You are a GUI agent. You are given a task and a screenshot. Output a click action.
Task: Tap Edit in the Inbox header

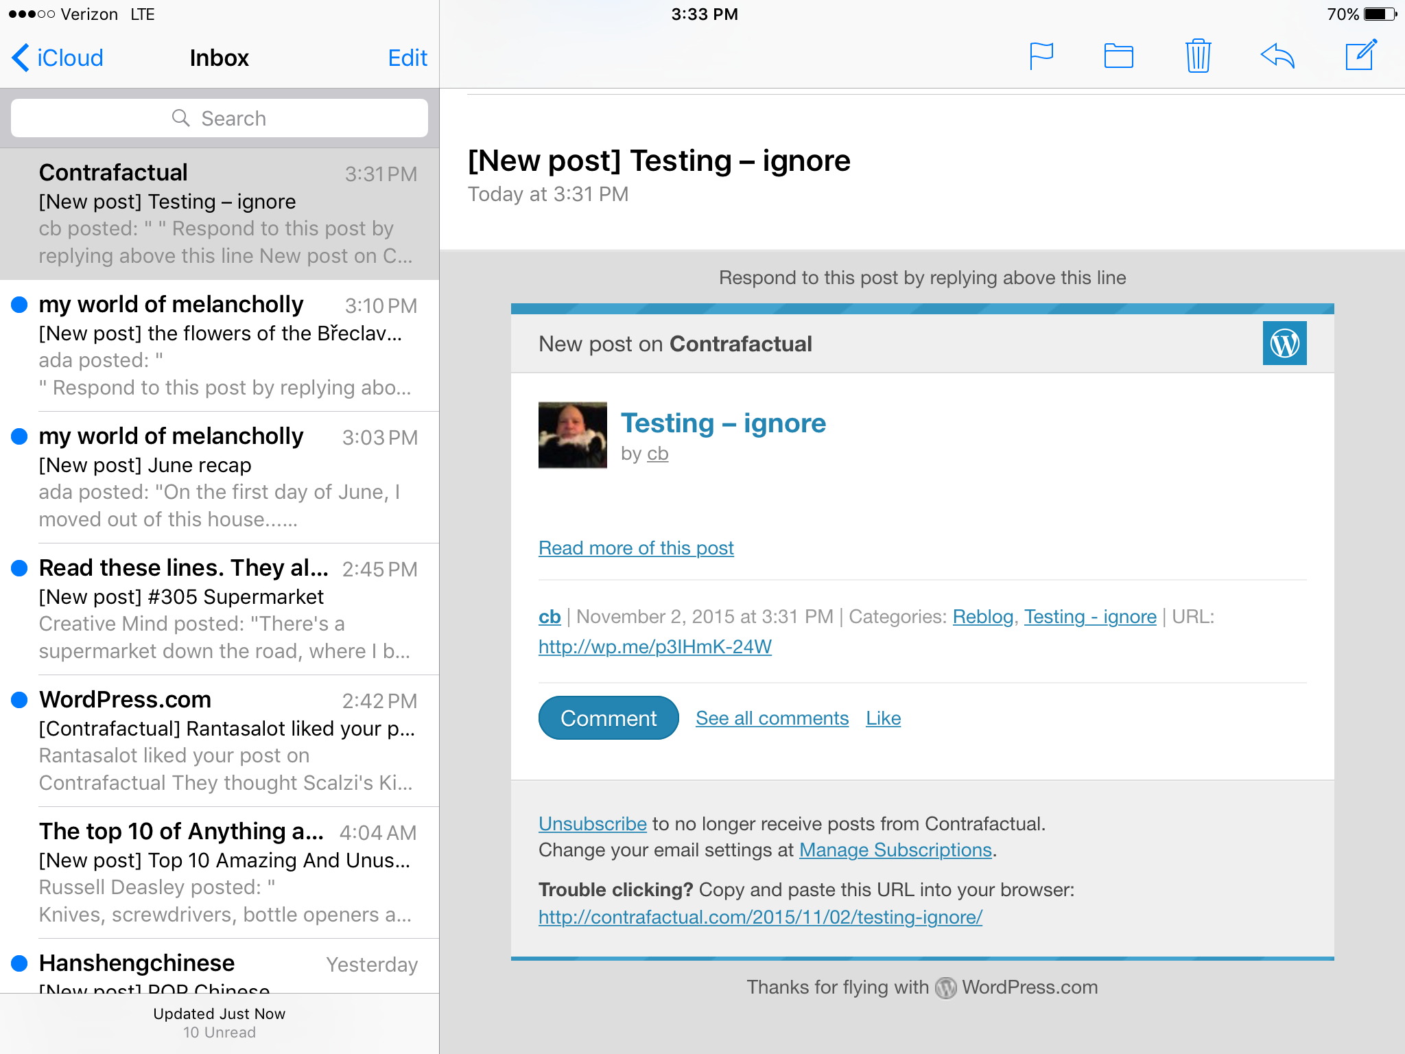[408, 58]
